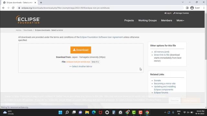Open a new browser tab
207x116 pixels.
point(41,3)
